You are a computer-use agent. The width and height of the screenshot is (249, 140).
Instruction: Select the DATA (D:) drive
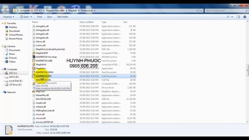point(14,77)
